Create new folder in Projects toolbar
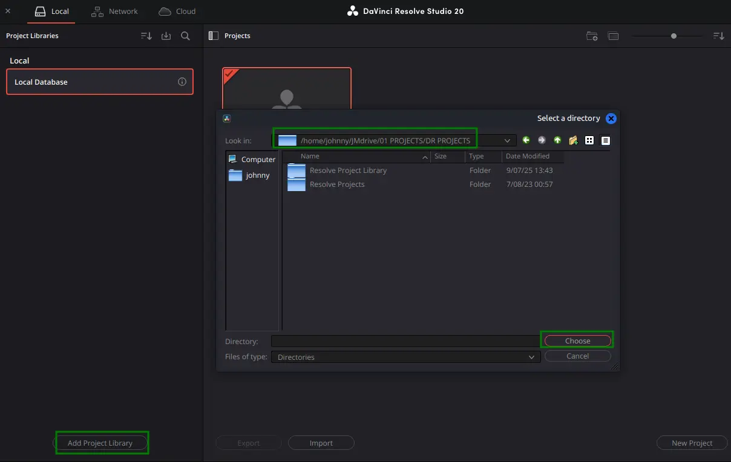The height and width of the screenshot is (462, 731). tap(592, 36)
